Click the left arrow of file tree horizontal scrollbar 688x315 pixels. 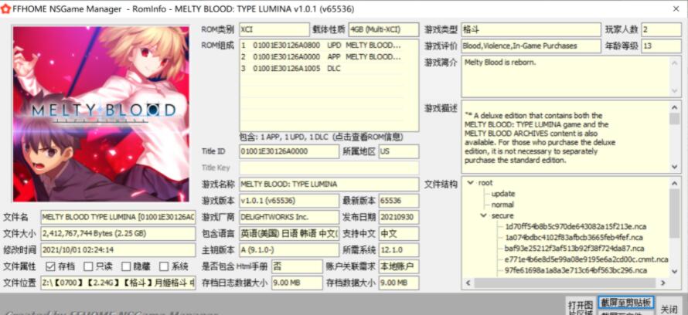coord(468,283)
